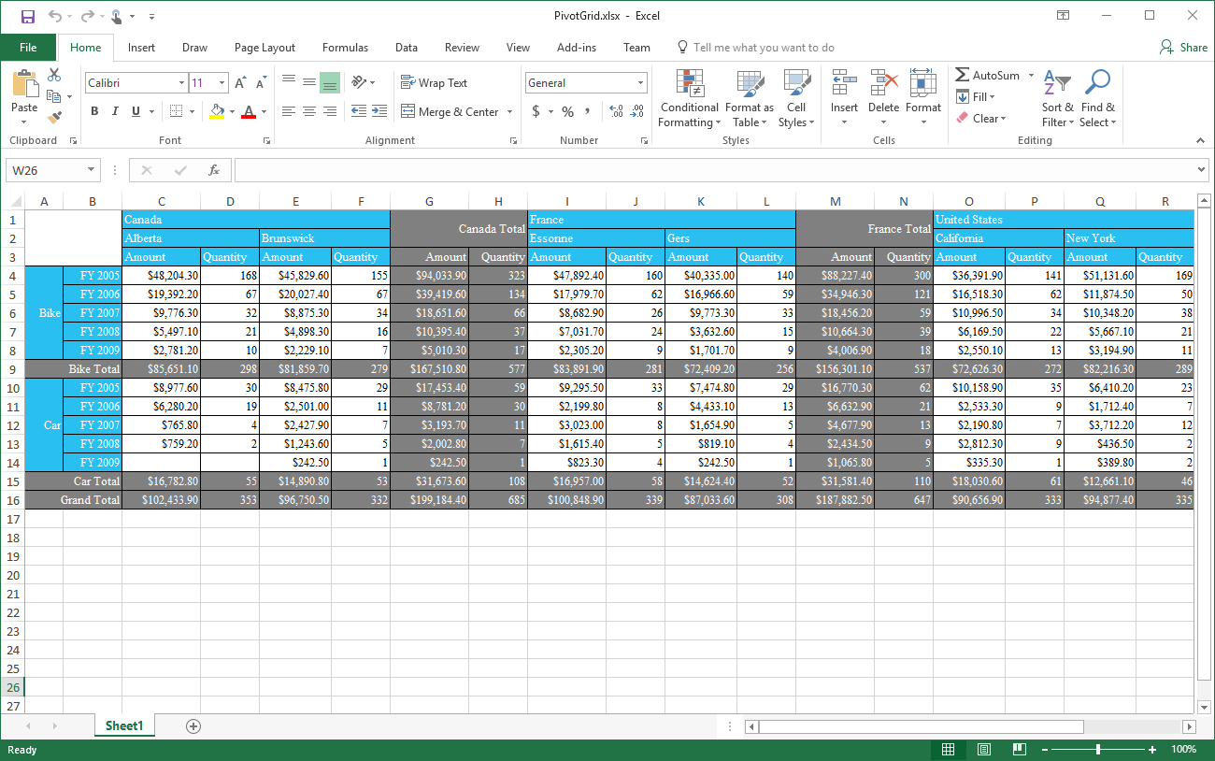Decrease font size with the smaller A icon
Screen dimensions: 1215x761
point(261,83)
